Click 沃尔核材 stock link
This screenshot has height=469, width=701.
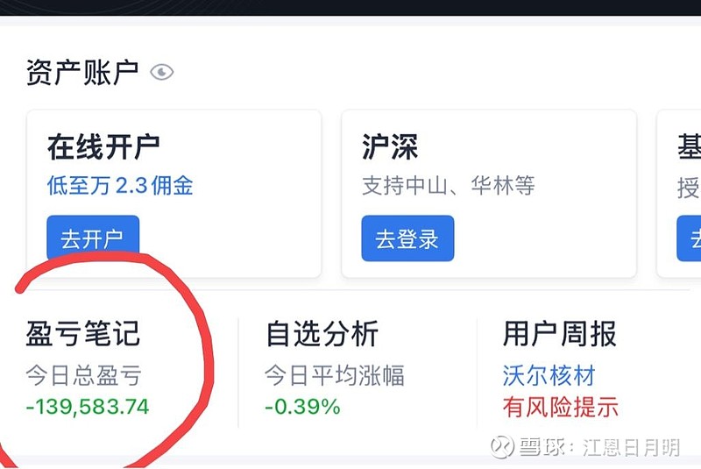[549, 375]
